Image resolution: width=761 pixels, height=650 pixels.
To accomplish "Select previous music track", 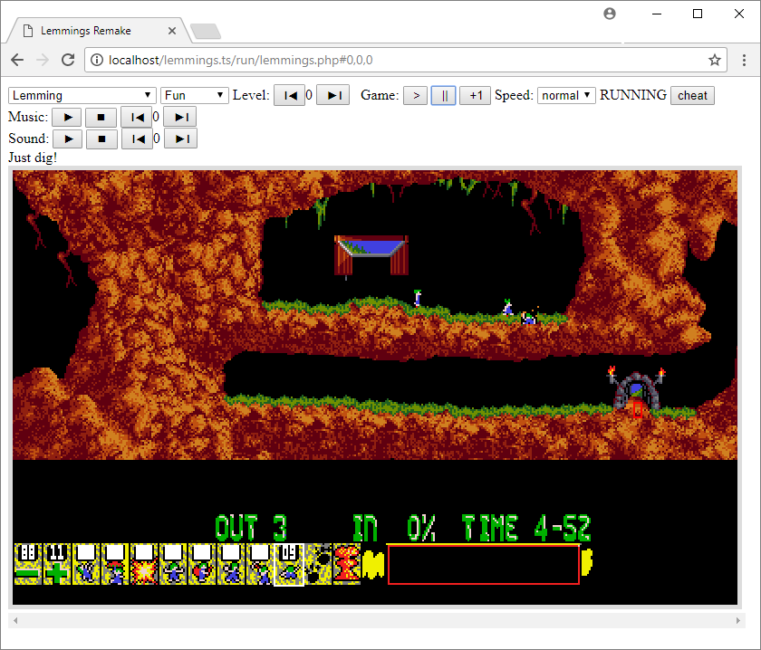I will (x=137, y=117).
